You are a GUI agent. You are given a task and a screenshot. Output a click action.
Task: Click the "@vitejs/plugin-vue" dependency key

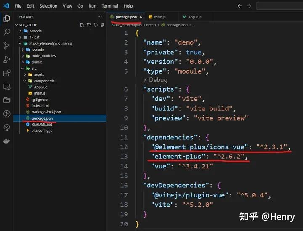[x=189, y=195]
